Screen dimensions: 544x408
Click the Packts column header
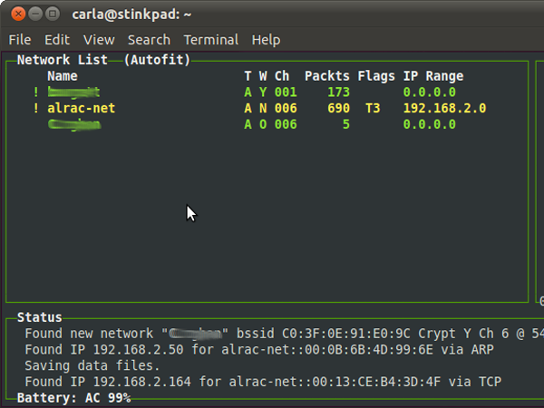tap(327, 76)
